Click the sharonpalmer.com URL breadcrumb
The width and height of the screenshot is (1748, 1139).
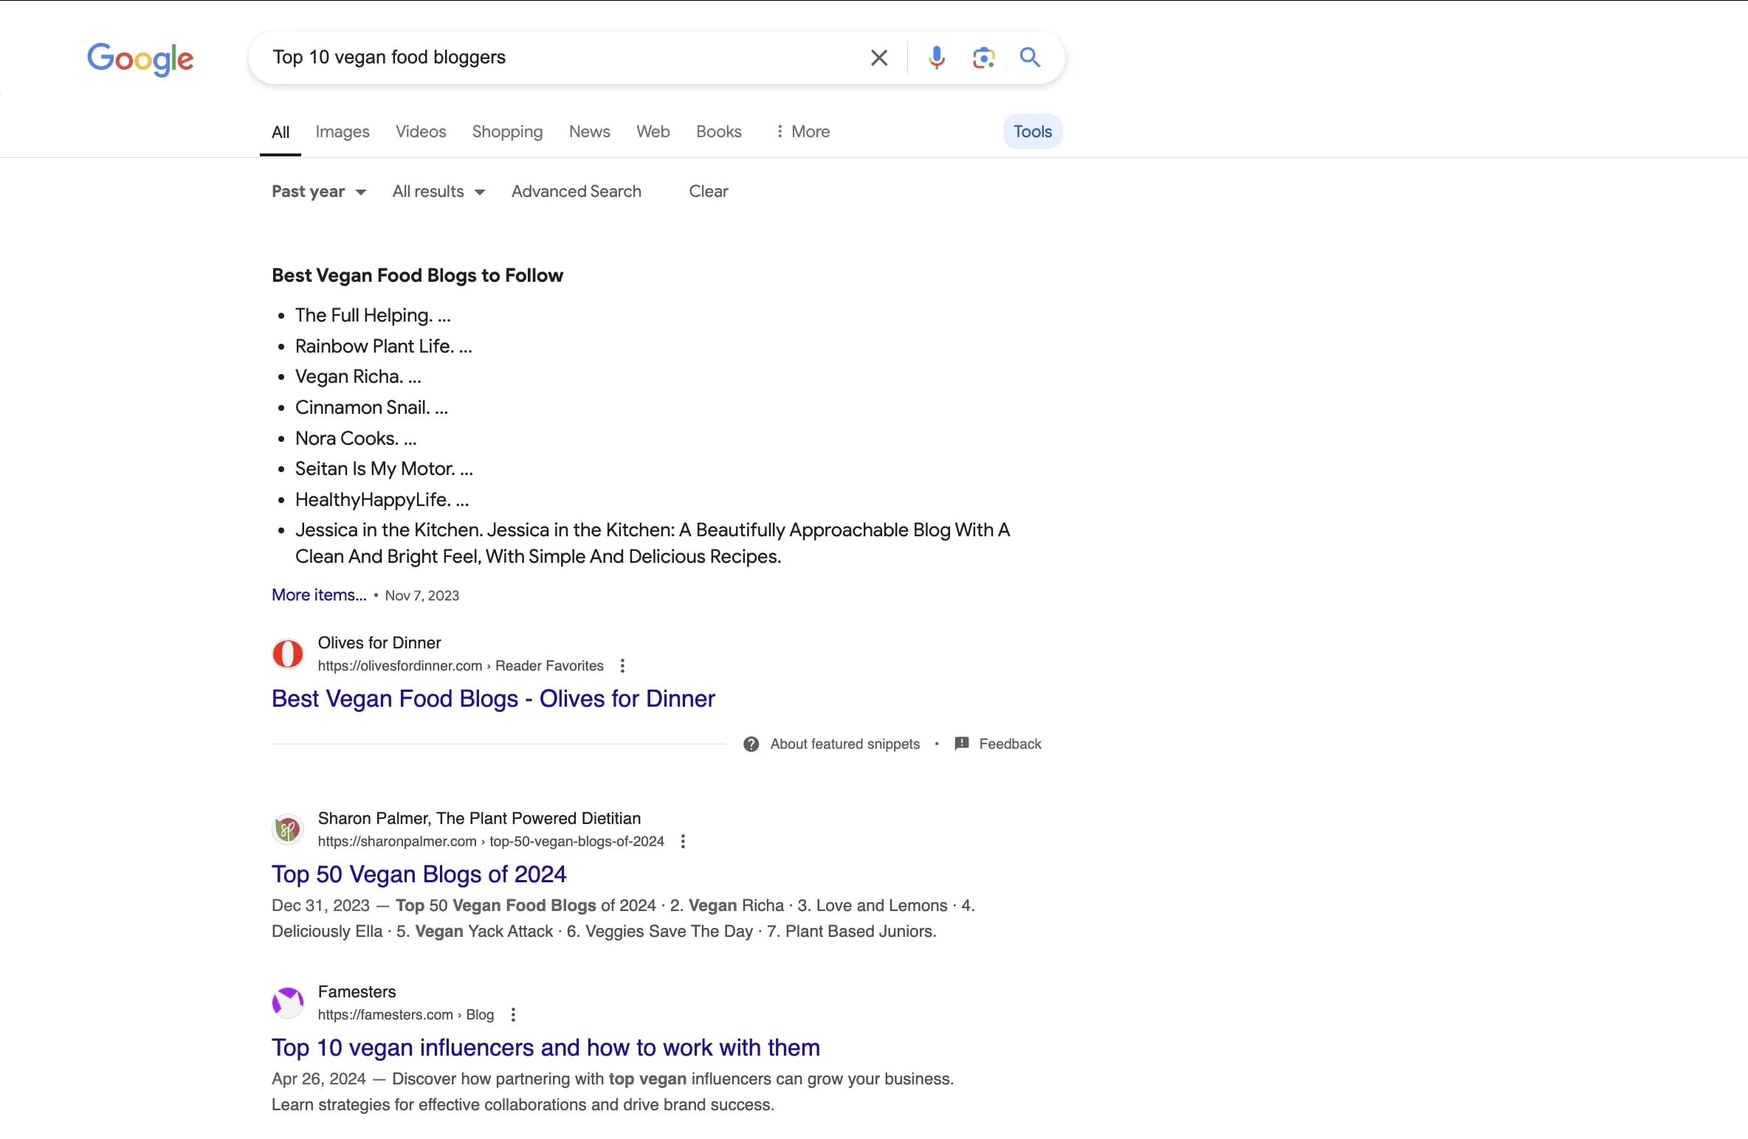(x=490, y=842)
